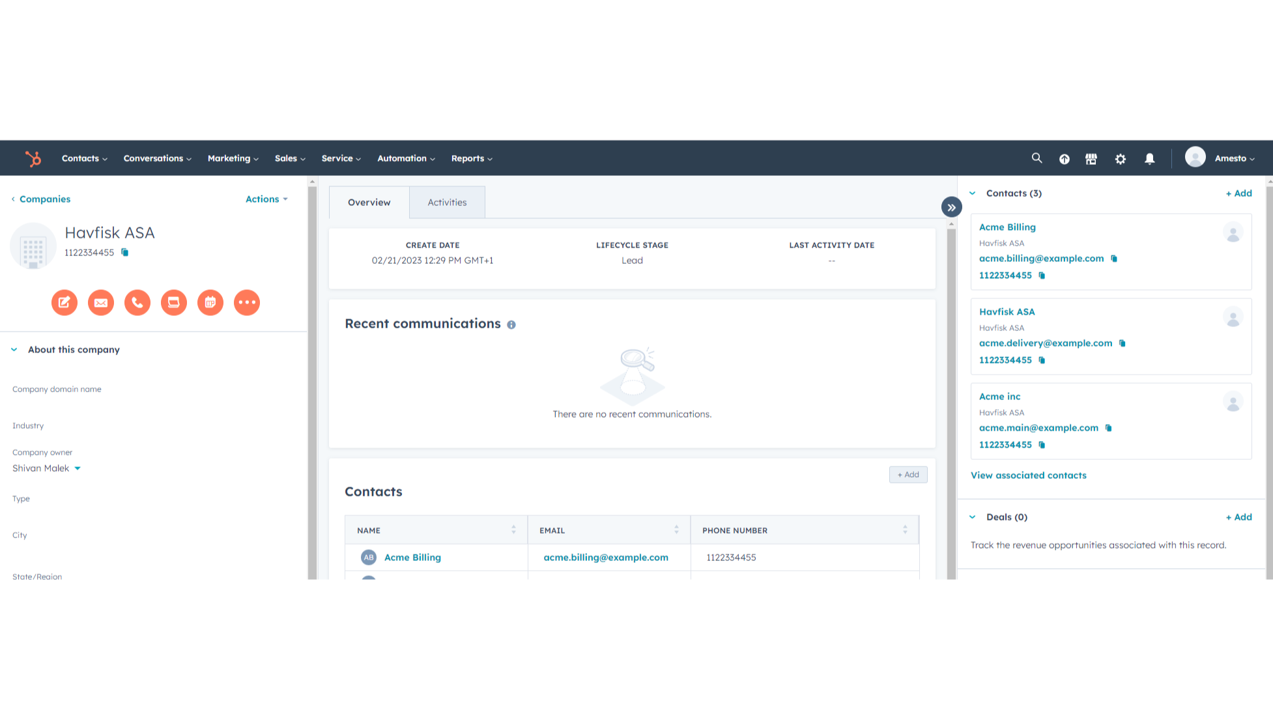Click the create note icon button
Viewport: 1273px width, 716px height.
coord(64,302)
